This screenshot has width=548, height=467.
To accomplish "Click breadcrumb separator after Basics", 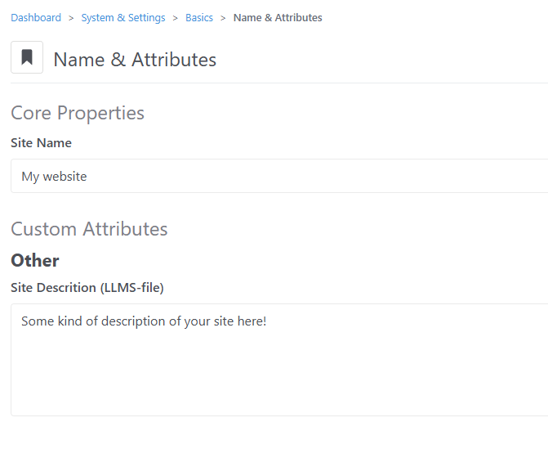I will 223,18.
